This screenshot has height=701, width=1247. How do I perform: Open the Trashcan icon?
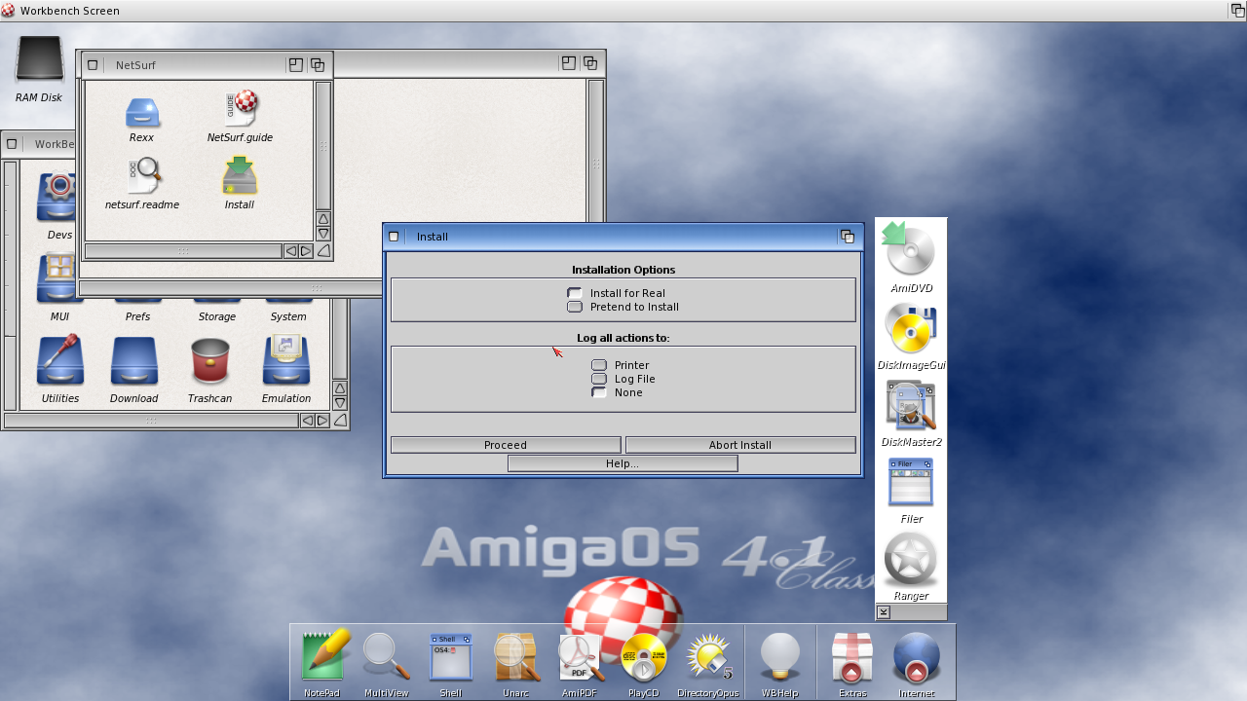209,361
